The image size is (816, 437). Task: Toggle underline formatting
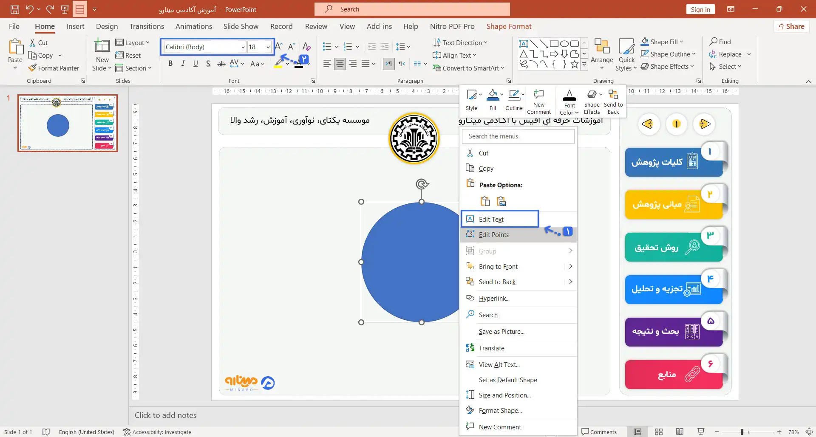195,64
